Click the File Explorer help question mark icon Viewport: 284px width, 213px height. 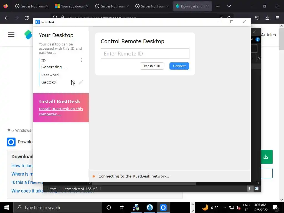[258, 39]
